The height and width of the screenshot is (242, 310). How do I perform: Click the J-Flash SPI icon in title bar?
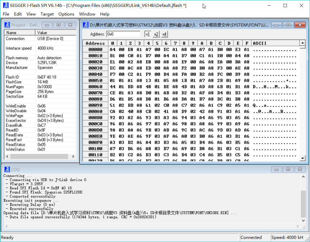point(6,5)
